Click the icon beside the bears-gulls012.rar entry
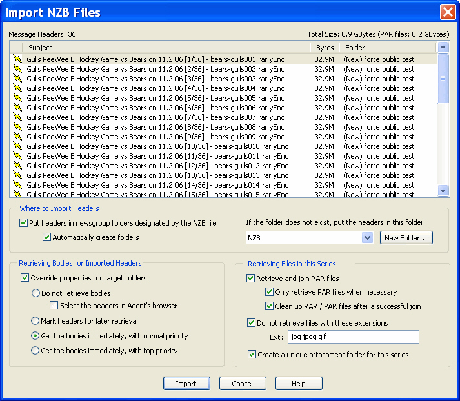The height and width of the screenshot is (401, 460). pyautogui.click(x=17, y=166)
